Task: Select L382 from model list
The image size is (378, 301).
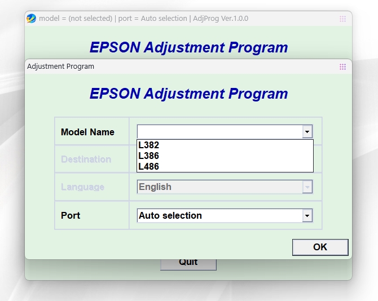Action: (x=225, y=145)
